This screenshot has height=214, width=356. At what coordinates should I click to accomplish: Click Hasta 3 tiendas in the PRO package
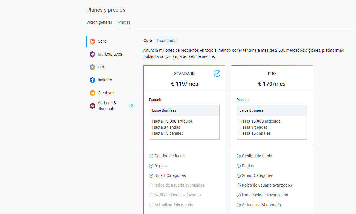pyautogui.click(x=254, y=127)
